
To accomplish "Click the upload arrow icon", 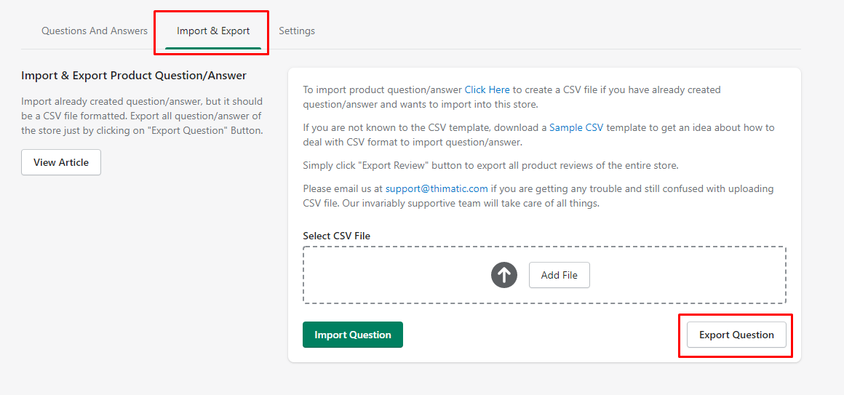I will [x=503, y=275].
